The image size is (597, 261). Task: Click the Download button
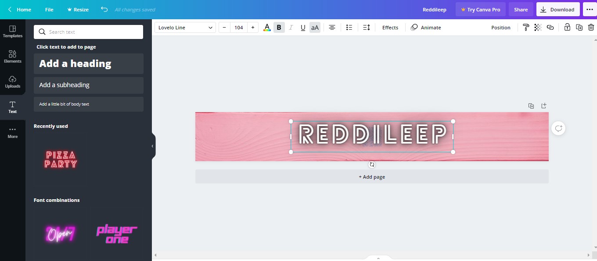pyautogui.click(x=558, y=10)
